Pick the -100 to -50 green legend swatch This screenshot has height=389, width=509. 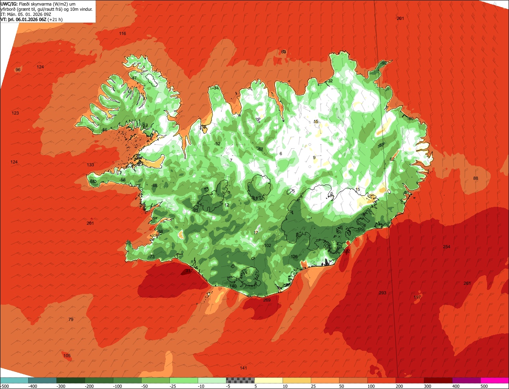[127, 381]
